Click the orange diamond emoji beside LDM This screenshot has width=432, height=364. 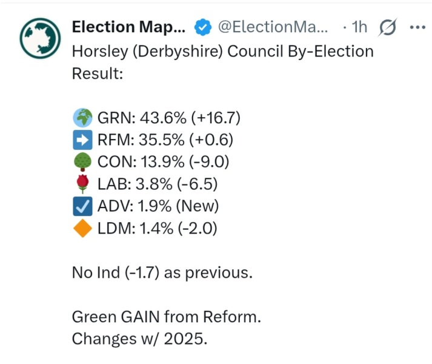(82, 229)
